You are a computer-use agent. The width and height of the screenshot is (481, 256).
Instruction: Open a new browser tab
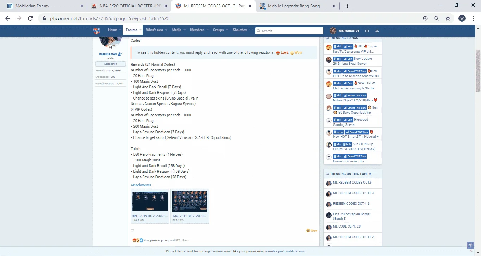348,6
